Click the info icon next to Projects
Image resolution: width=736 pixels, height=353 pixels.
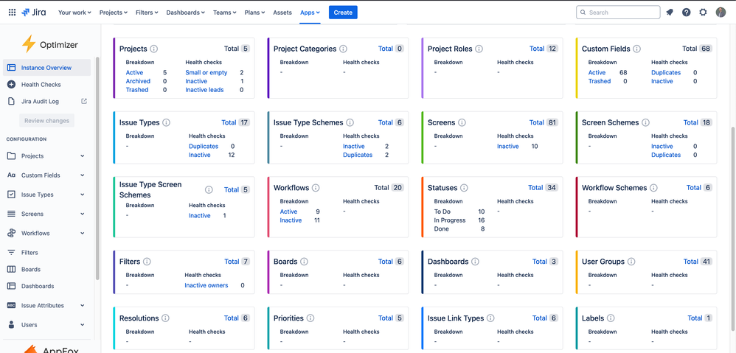[154, 49]
